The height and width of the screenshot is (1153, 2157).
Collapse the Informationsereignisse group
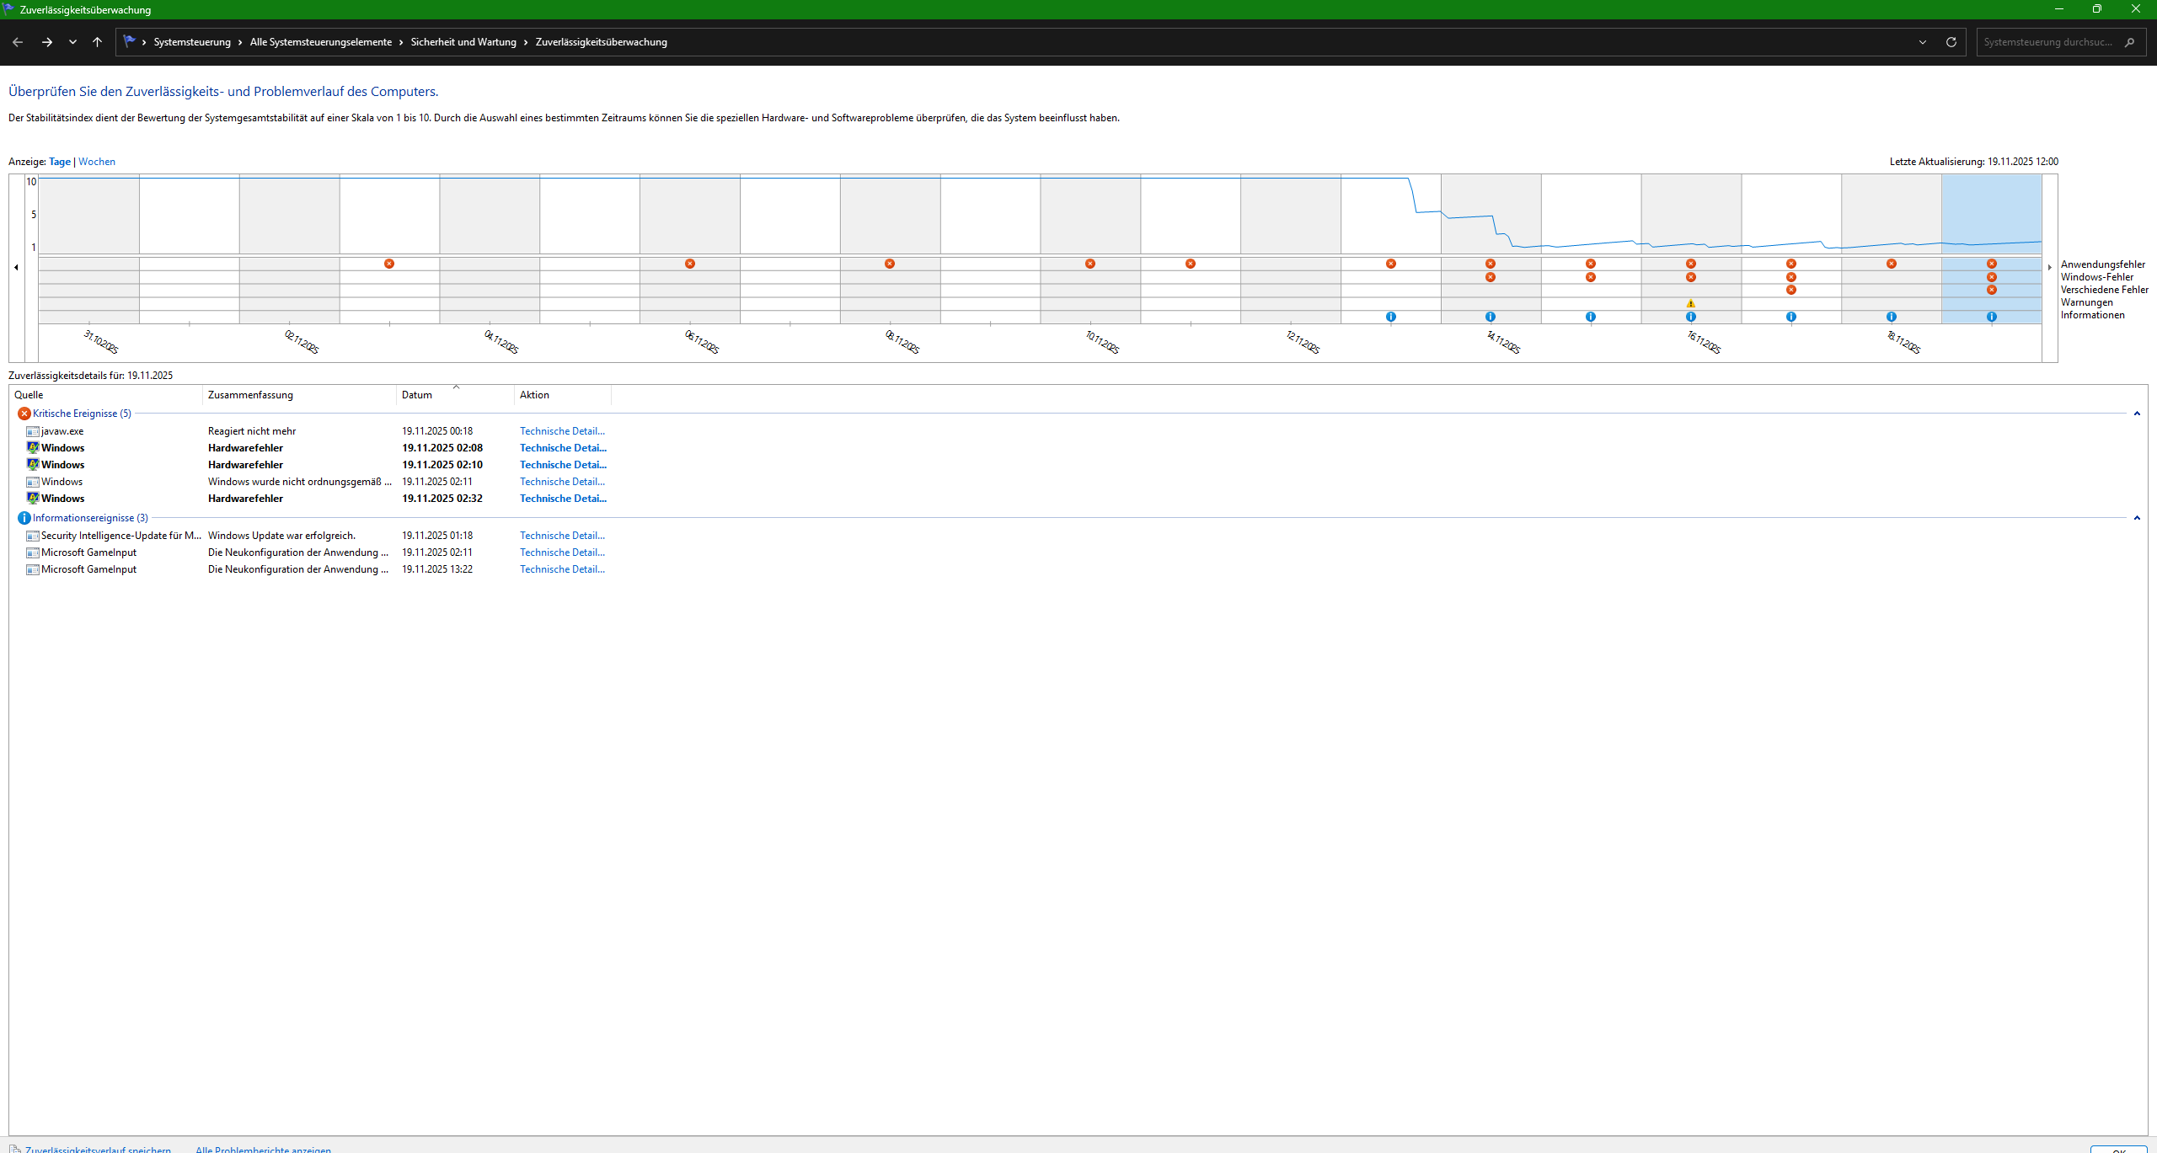(x=2136, y=518)
